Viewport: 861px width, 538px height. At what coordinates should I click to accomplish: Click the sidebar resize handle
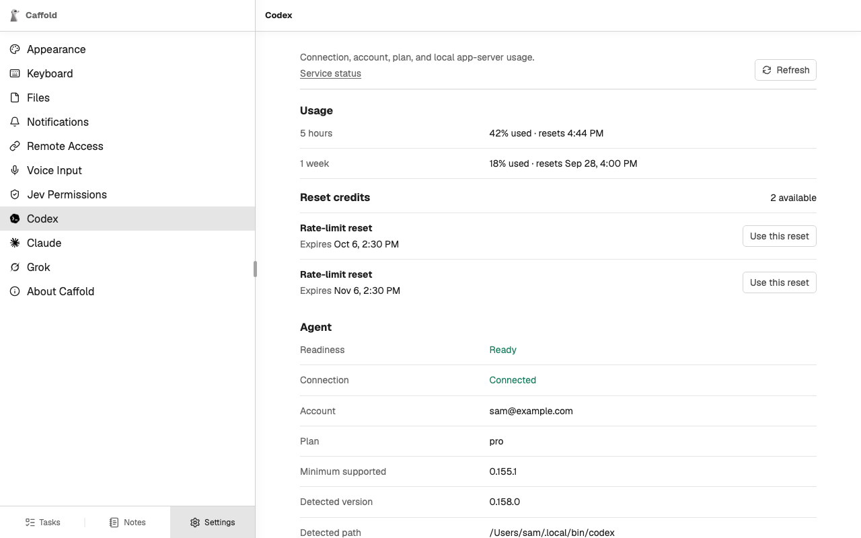coord(255,269)
